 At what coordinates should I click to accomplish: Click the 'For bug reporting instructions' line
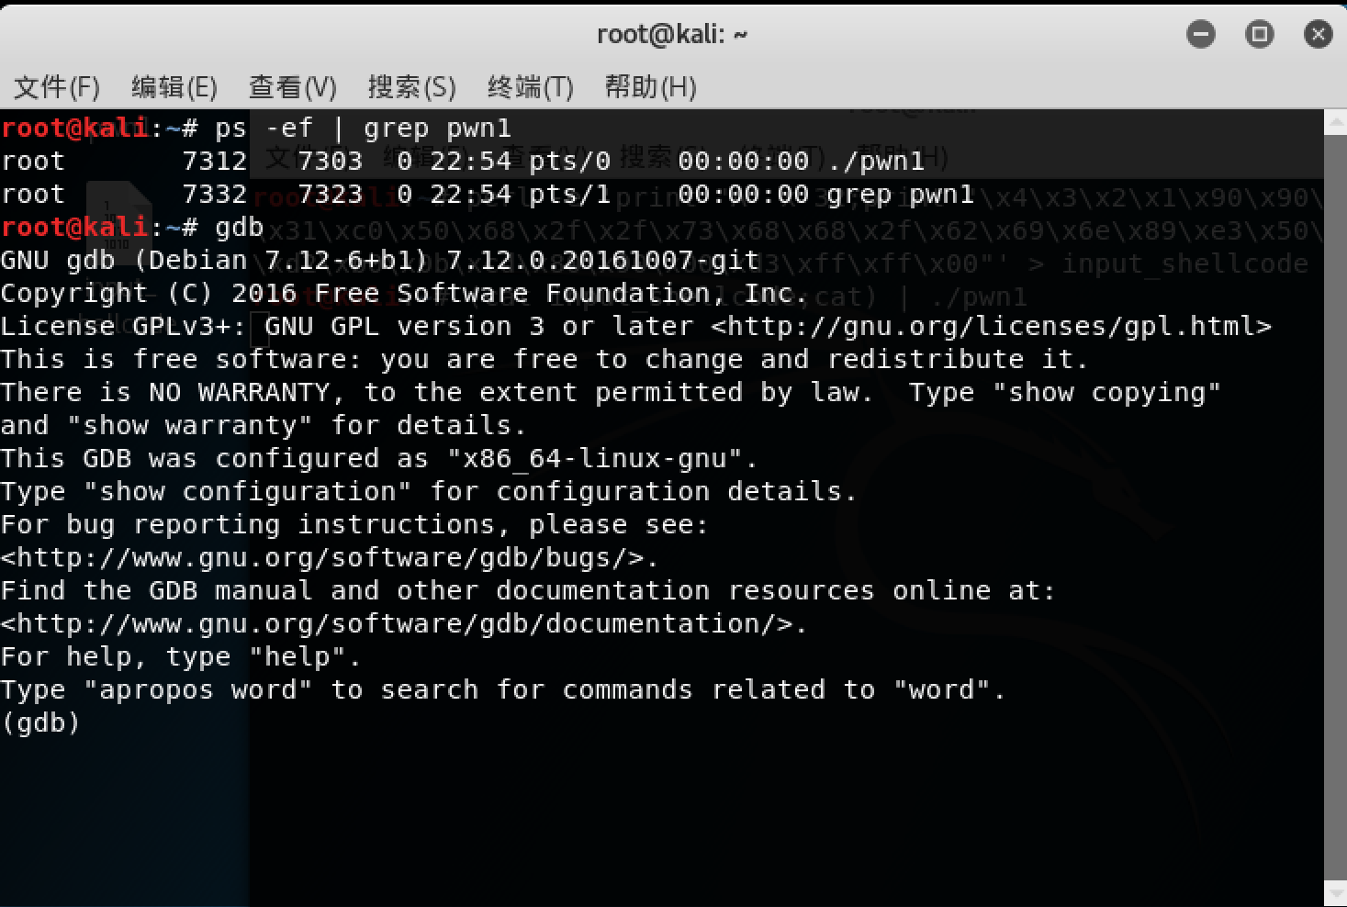coord(354,525)
